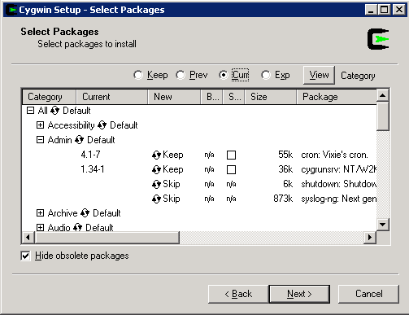The height and width of the screenshot is (315, 409).
Task: Click cycle icon for syslog-ng Skip action
Action: 156,199
